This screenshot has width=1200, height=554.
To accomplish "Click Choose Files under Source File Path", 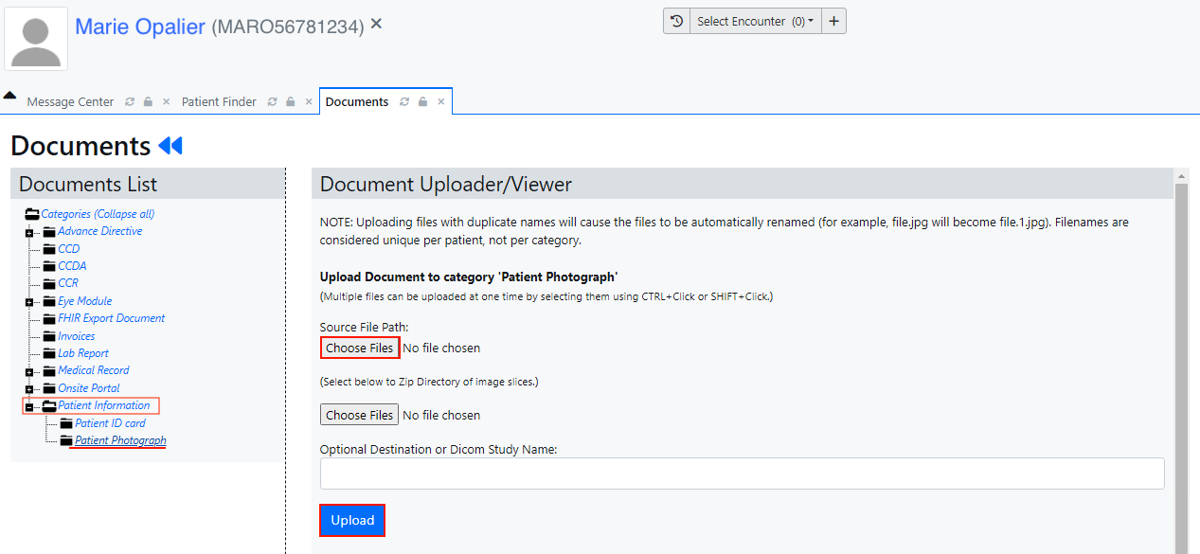I will point(359,348).
